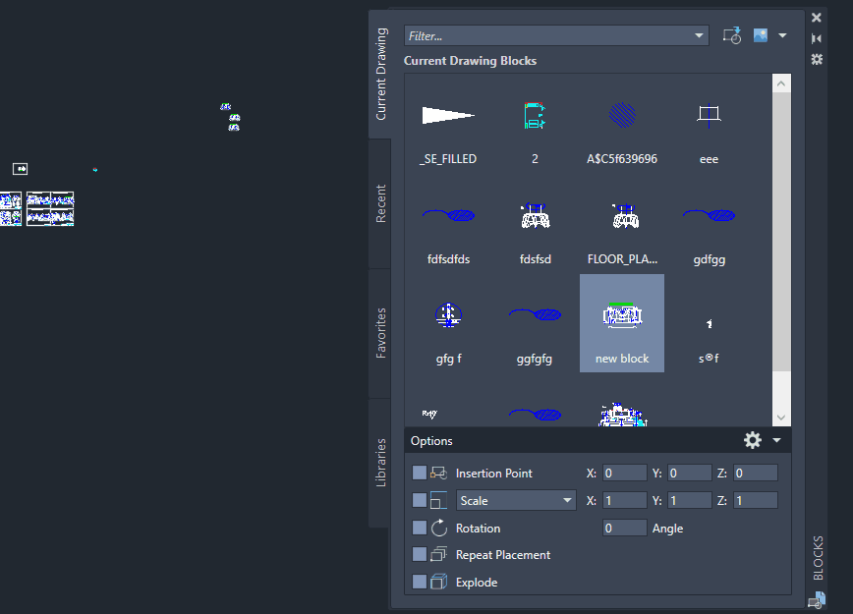Screen dimensions: 853x614
Task: Click the browse for drawing file icon
Action: pos(730,35)
